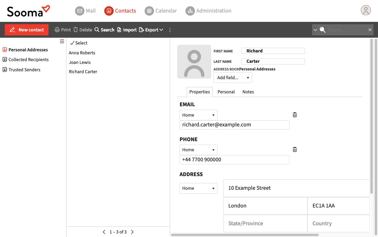The height and width of the screenshot is (237, 378).
Task: Open the Add field dropdown
Action: [x=233, y=78]
